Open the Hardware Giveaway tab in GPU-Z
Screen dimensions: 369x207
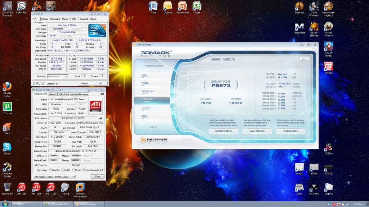coord(79,95)
